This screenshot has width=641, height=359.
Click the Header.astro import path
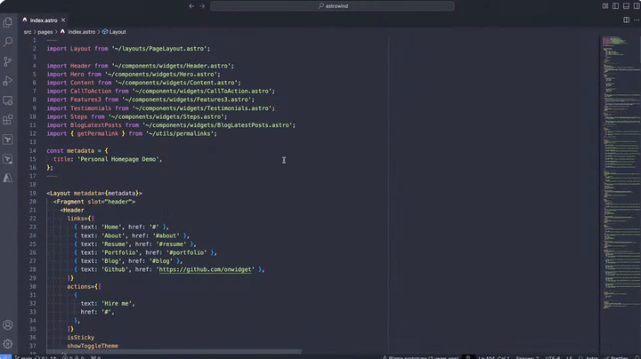click(173, 66)
